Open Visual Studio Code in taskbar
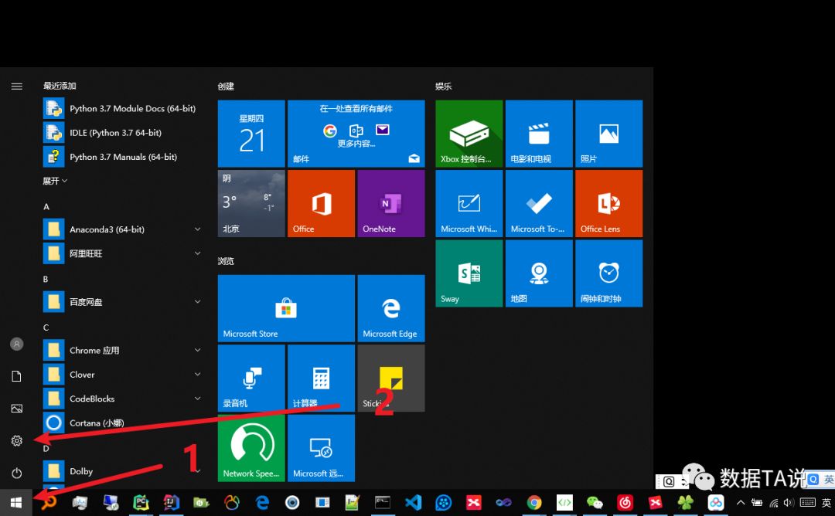The image size is (835, 516). pyautogui.click(x=413, y=502)
